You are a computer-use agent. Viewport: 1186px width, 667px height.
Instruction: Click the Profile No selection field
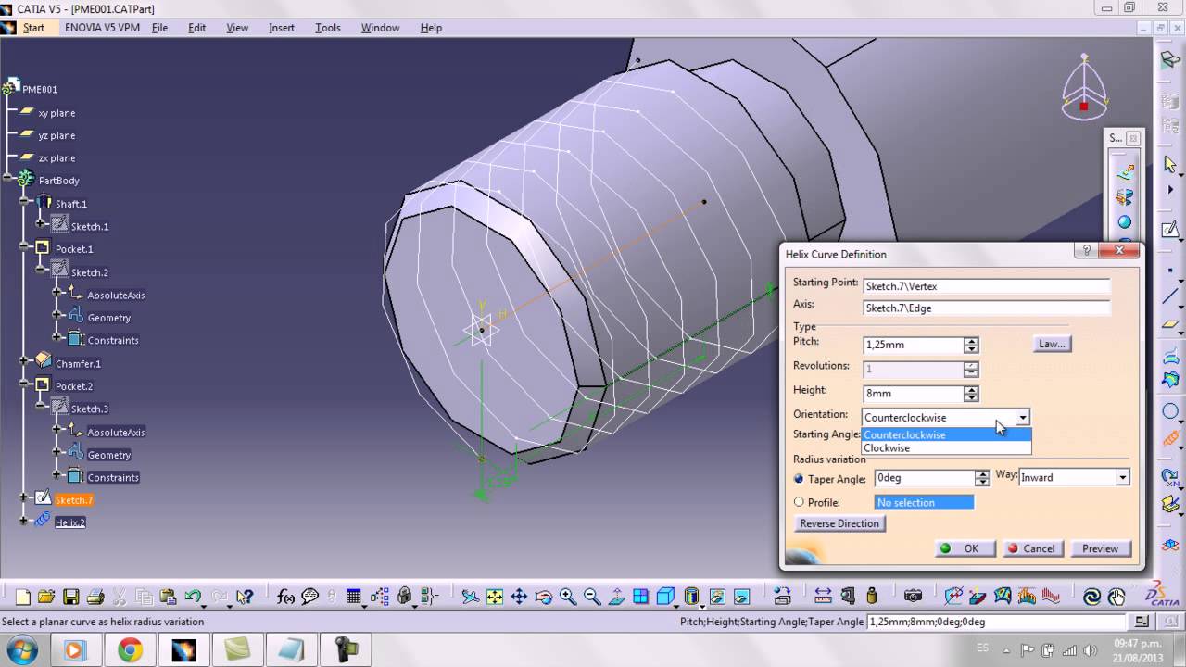click(925, 502)
